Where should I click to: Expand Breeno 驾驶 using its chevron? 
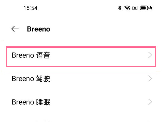150,79
